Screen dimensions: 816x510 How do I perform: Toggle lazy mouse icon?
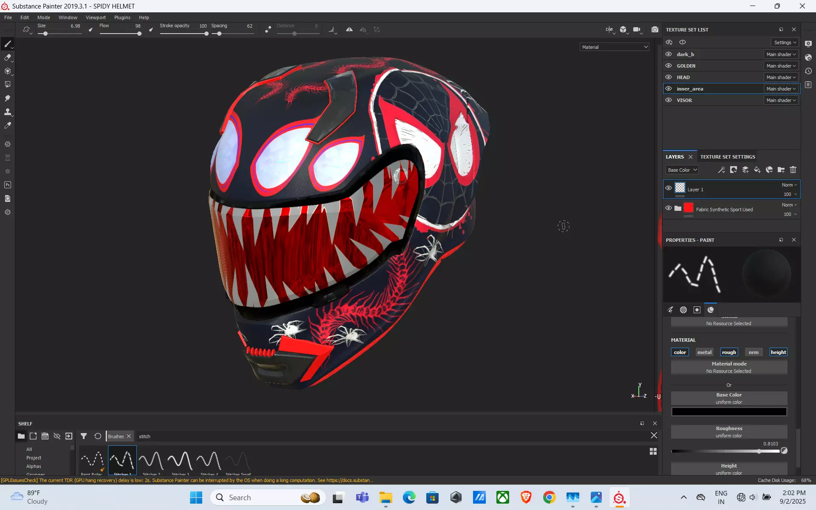268,30
